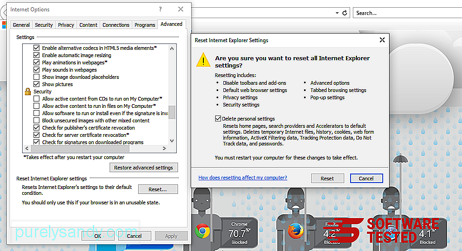Image resolution: width=462 pixels, height=251 pixels.
Task: Click the Advanced tab
Action: tap(171, 24)
